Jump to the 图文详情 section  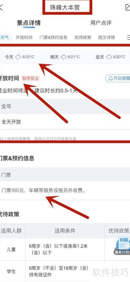click(107, 37)
